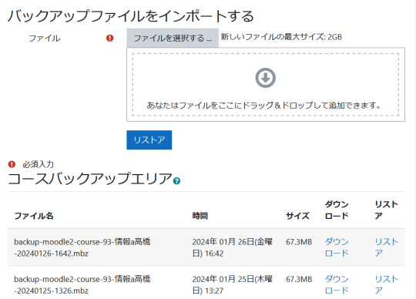Click time cell 2024年 01月 25日 13:27
This screenshot has width=416, height=299.
coord(232,284)
